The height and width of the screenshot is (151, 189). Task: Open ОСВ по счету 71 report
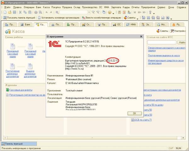coord(143,120)
